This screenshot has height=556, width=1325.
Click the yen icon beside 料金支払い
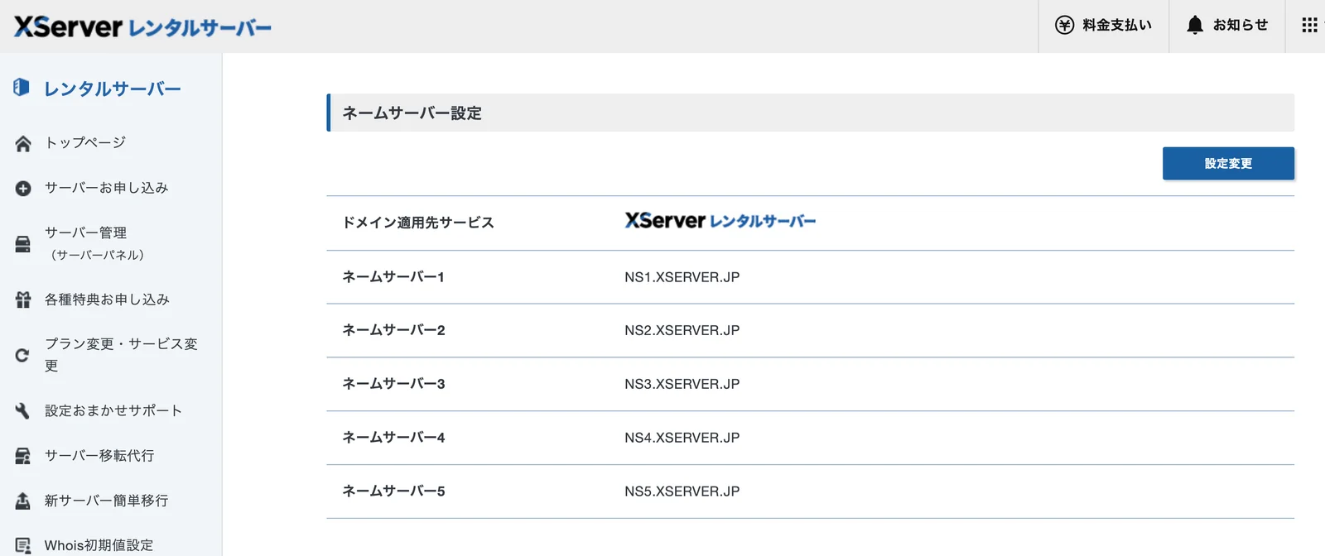(x=1064, y=26)
